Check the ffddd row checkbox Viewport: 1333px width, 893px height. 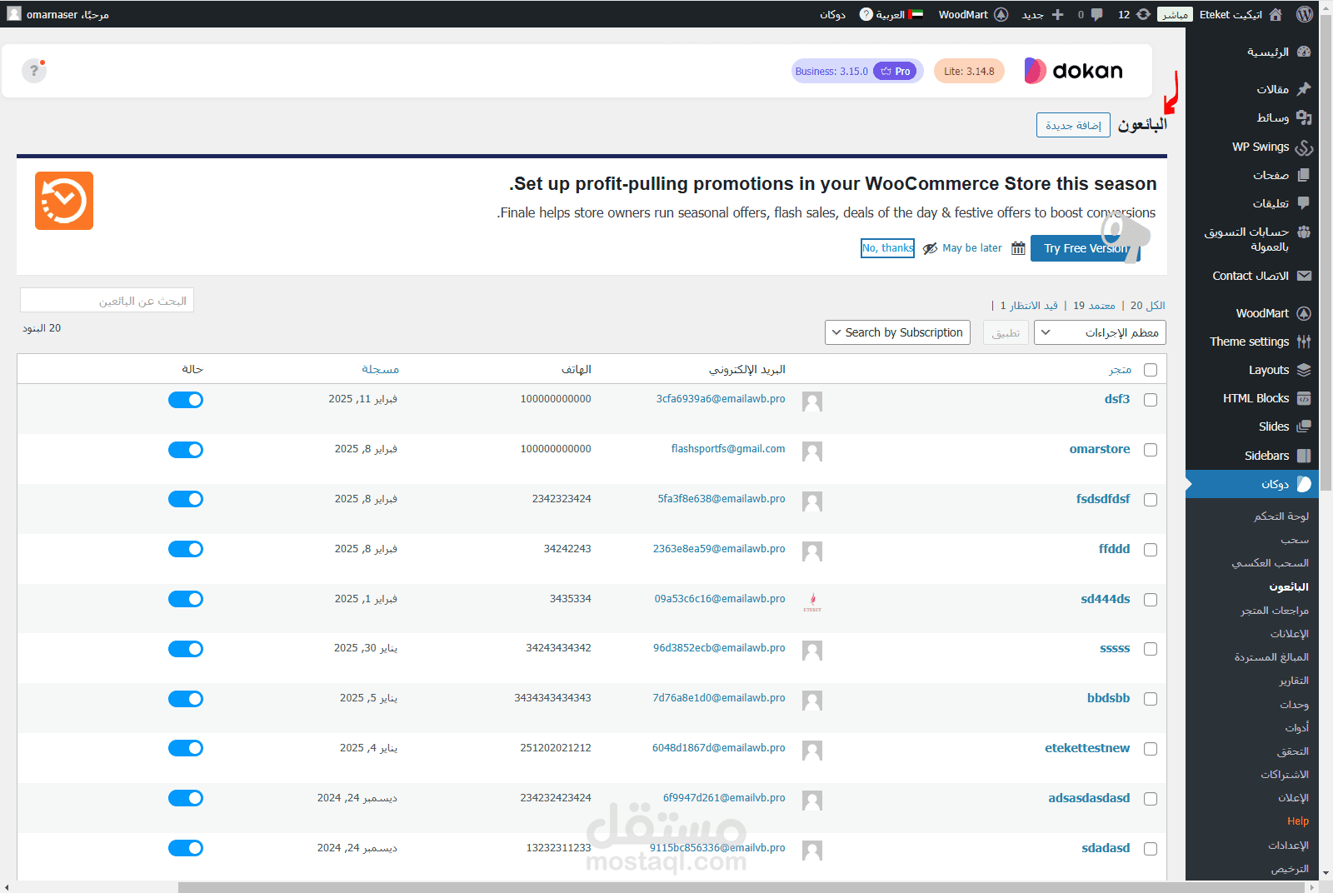tap(1151, 550)
